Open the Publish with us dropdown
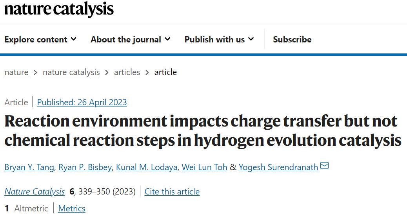Viewport: 407px width, 222px height. click(x=219, y=39)
